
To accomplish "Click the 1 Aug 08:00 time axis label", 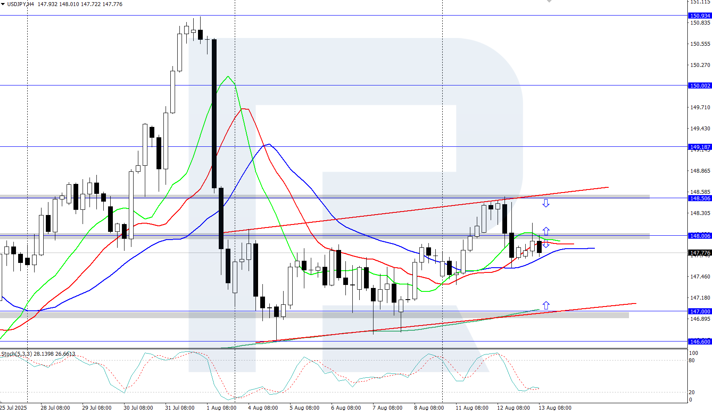I will pyautogui.click(x=221, y=408).
